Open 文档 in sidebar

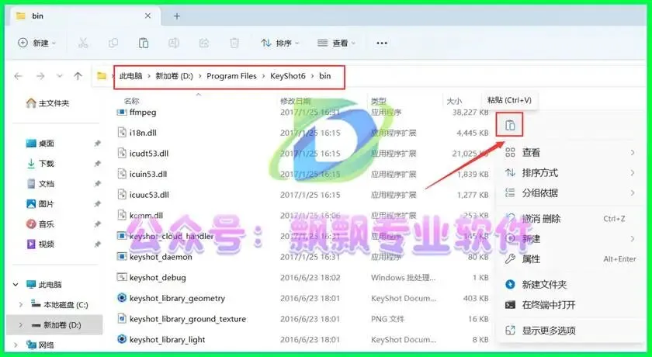tap(40, 184)
